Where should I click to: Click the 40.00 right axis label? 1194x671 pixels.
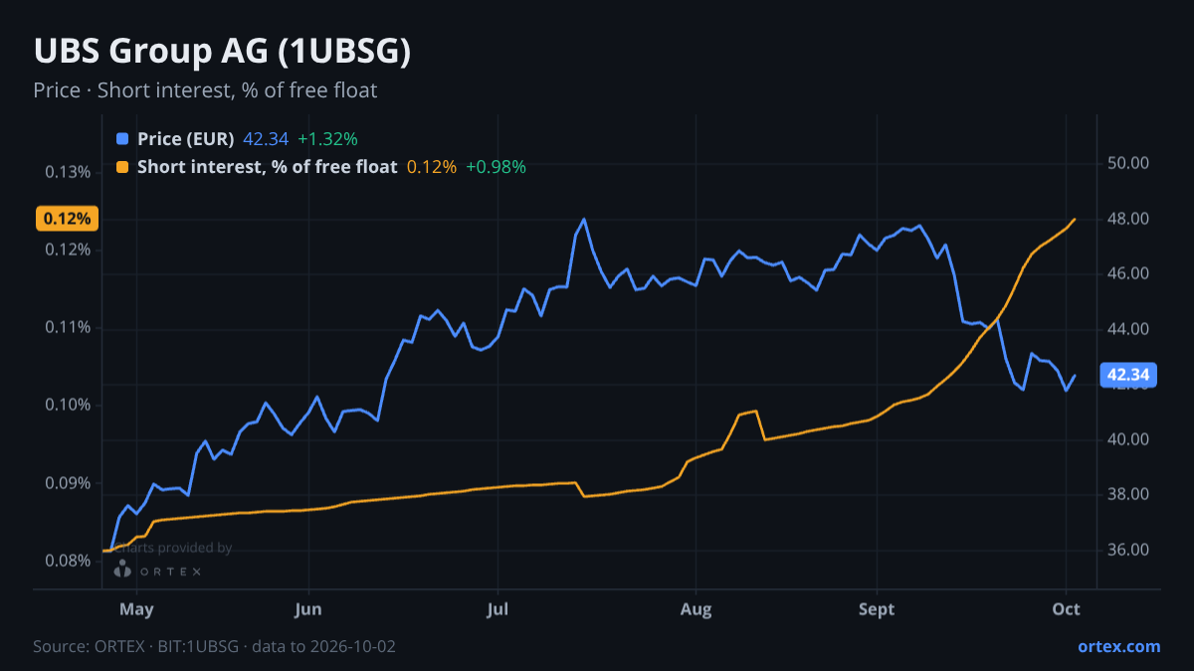click(1128, 439)
